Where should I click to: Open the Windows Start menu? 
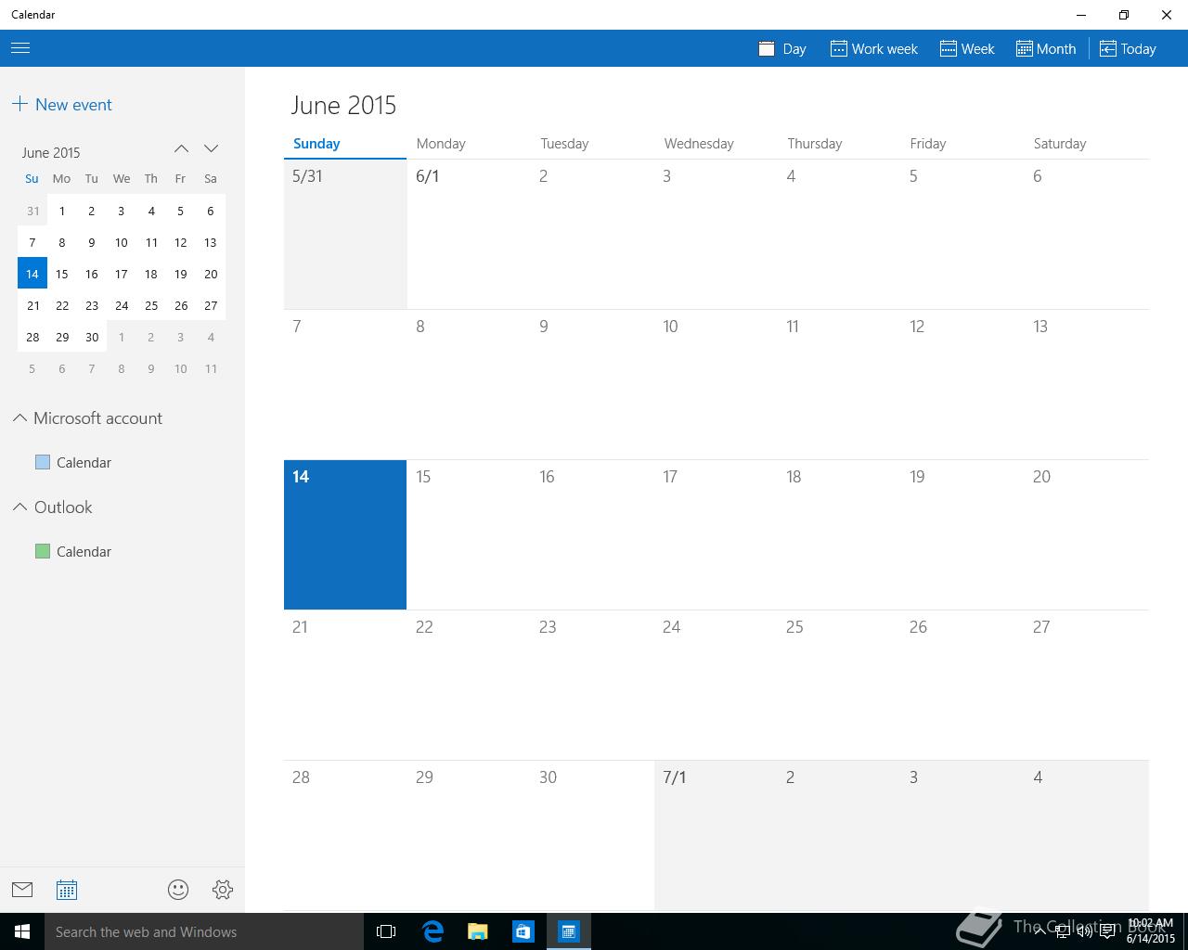tap(22, 931)
